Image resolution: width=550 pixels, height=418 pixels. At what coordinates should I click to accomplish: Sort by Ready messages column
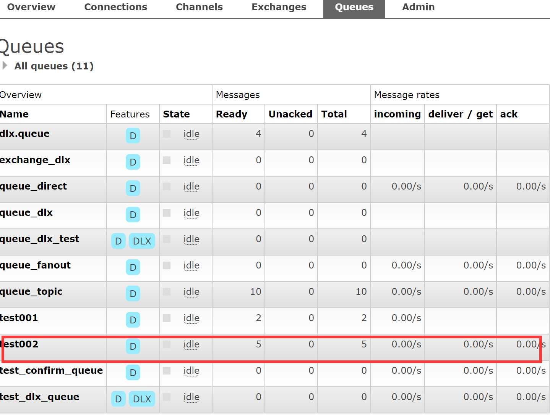[x=231, y=114]
